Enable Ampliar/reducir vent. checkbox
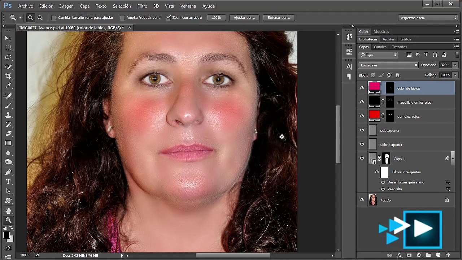This screenshot has width=462, height=260. pos(122,17)
